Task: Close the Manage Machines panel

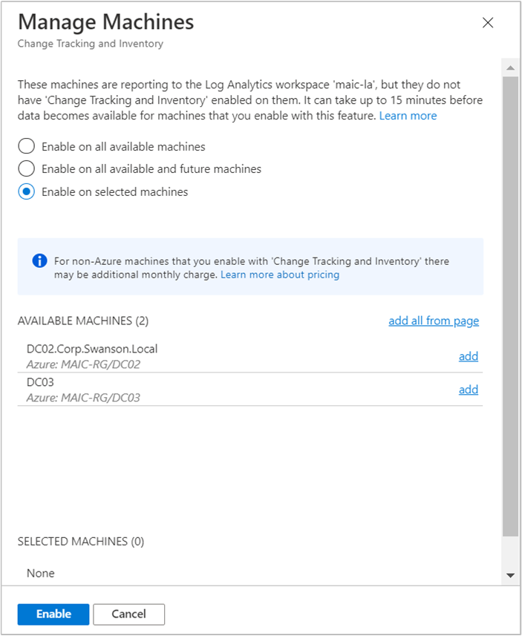Action: point(488,23)
